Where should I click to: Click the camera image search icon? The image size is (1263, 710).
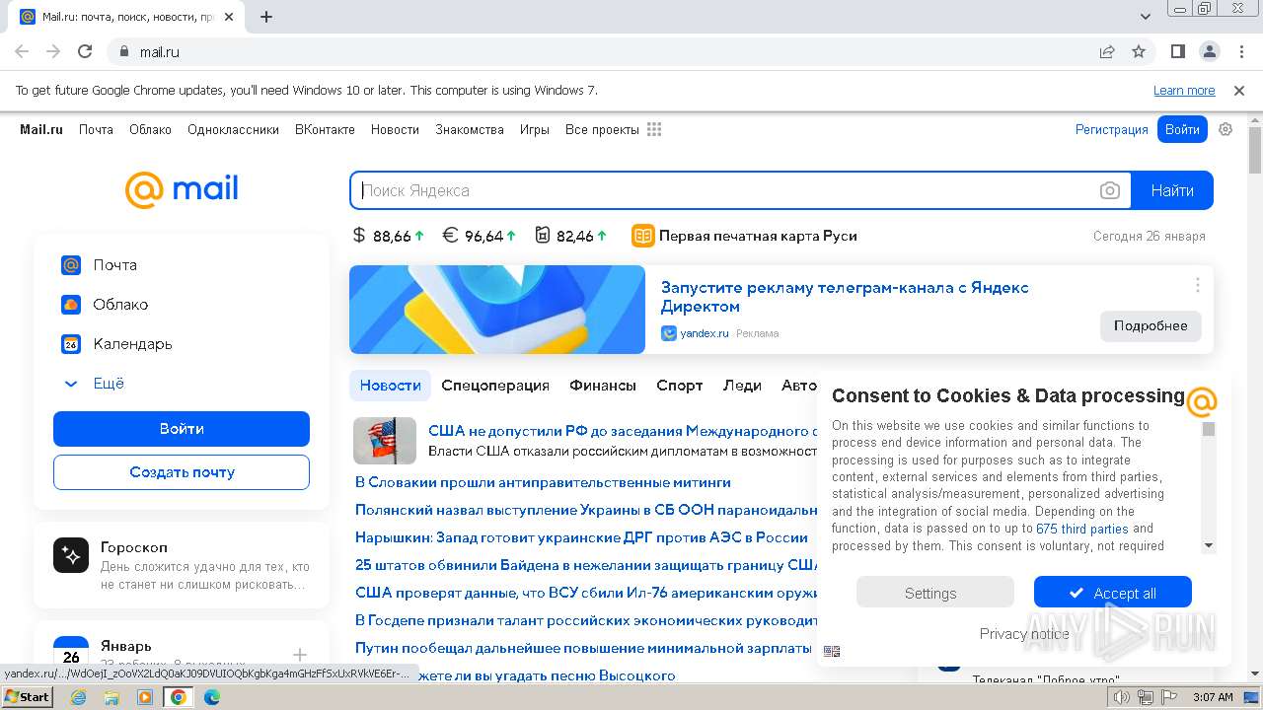(1110, 190)
